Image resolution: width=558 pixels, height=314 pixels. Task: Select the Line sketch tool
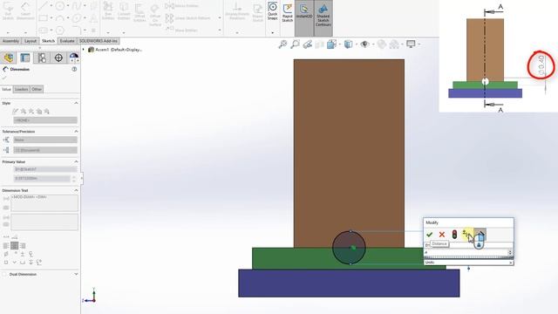43,6
